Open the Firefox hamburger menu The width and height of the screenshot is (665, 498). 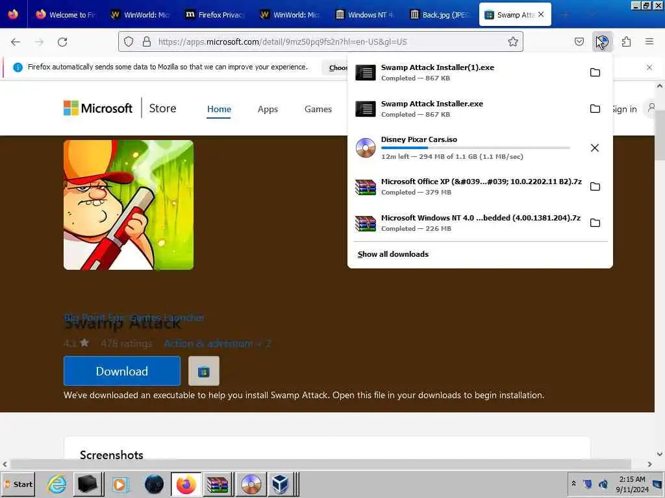tap(649, 41)
